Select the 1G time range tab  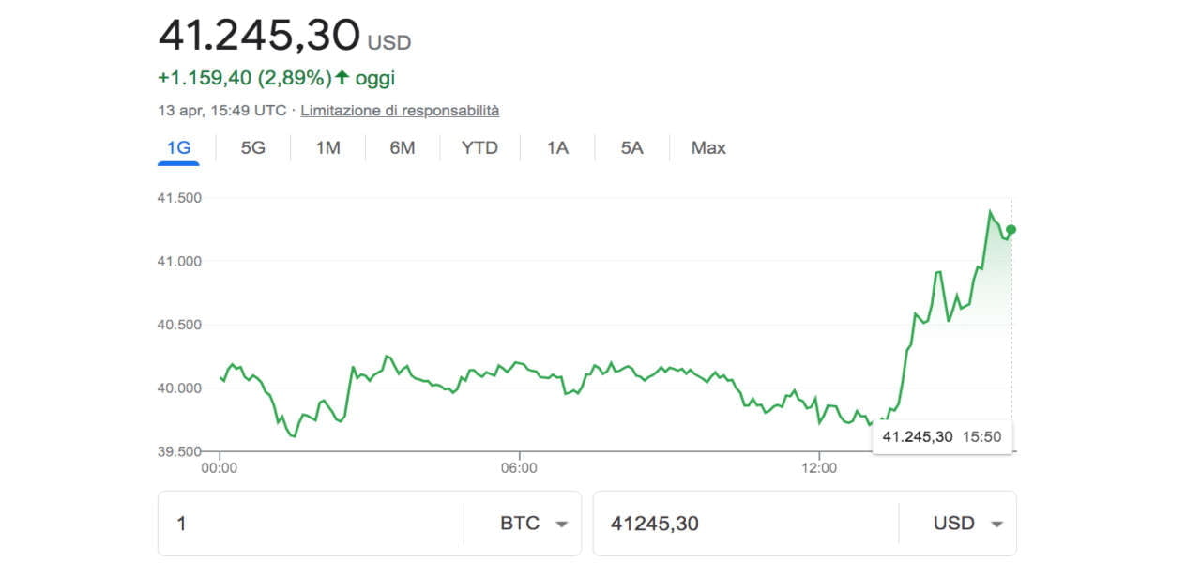(178, 148)
